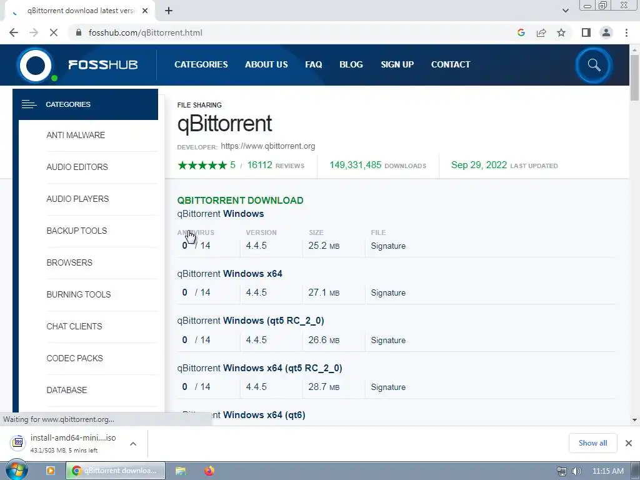This screenshot has width=640, height=480.
Task: Open the browser side panel icon
Action: click(586, 32)
